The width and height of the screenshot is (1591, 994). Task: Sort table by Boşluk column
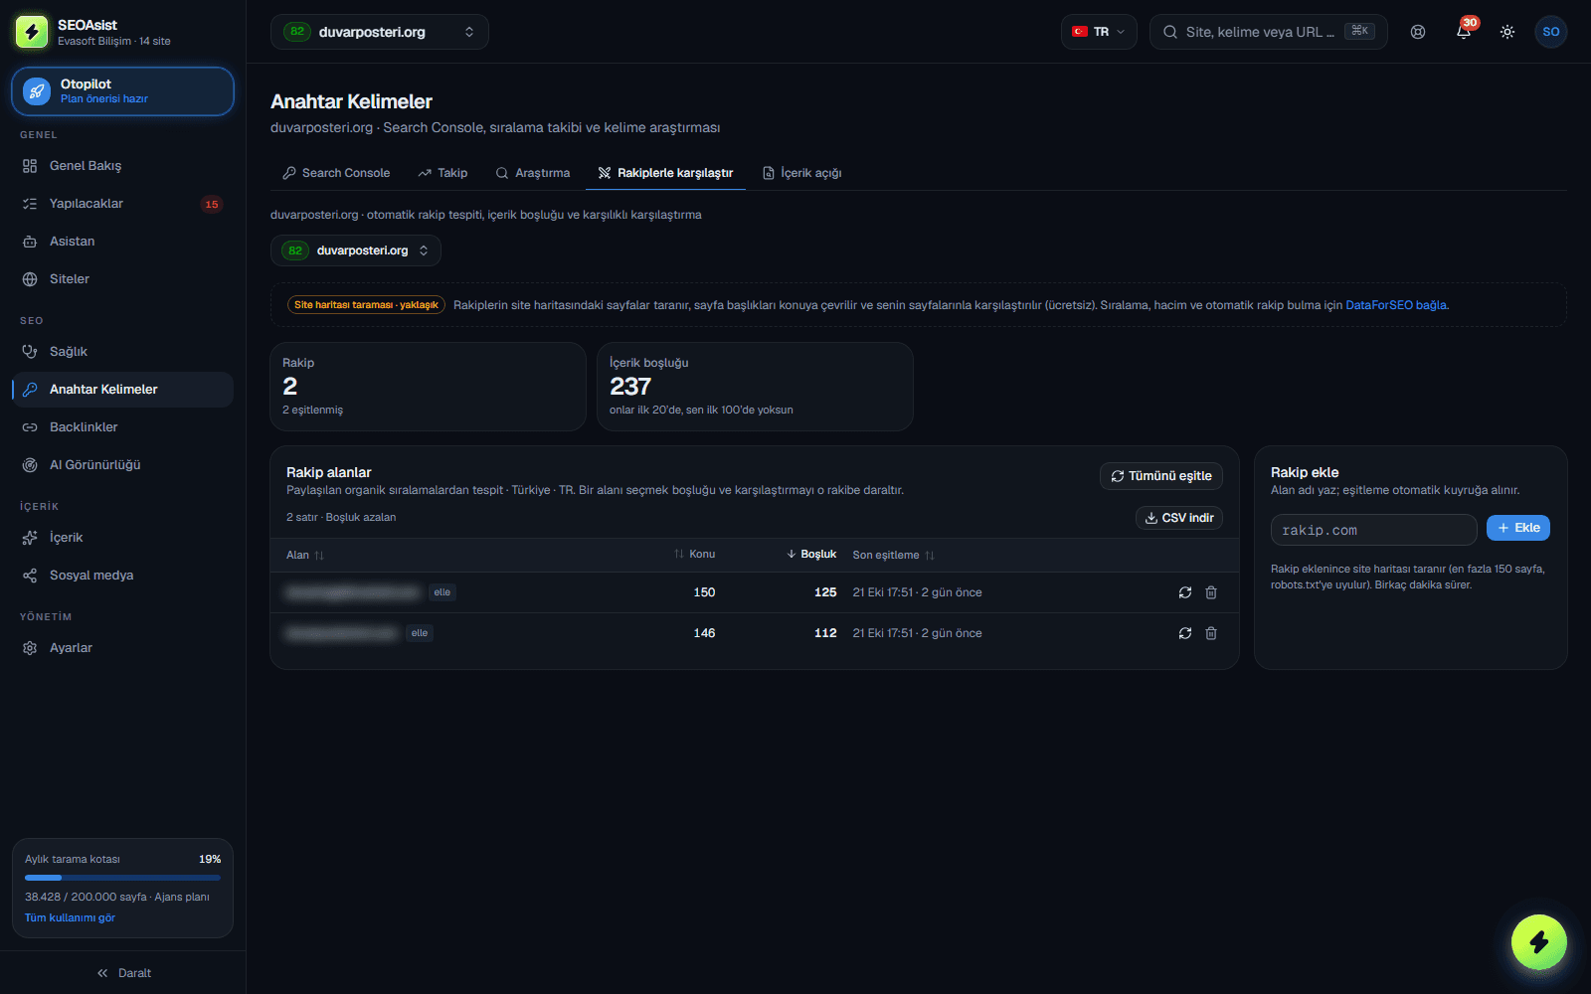point(811,555)
